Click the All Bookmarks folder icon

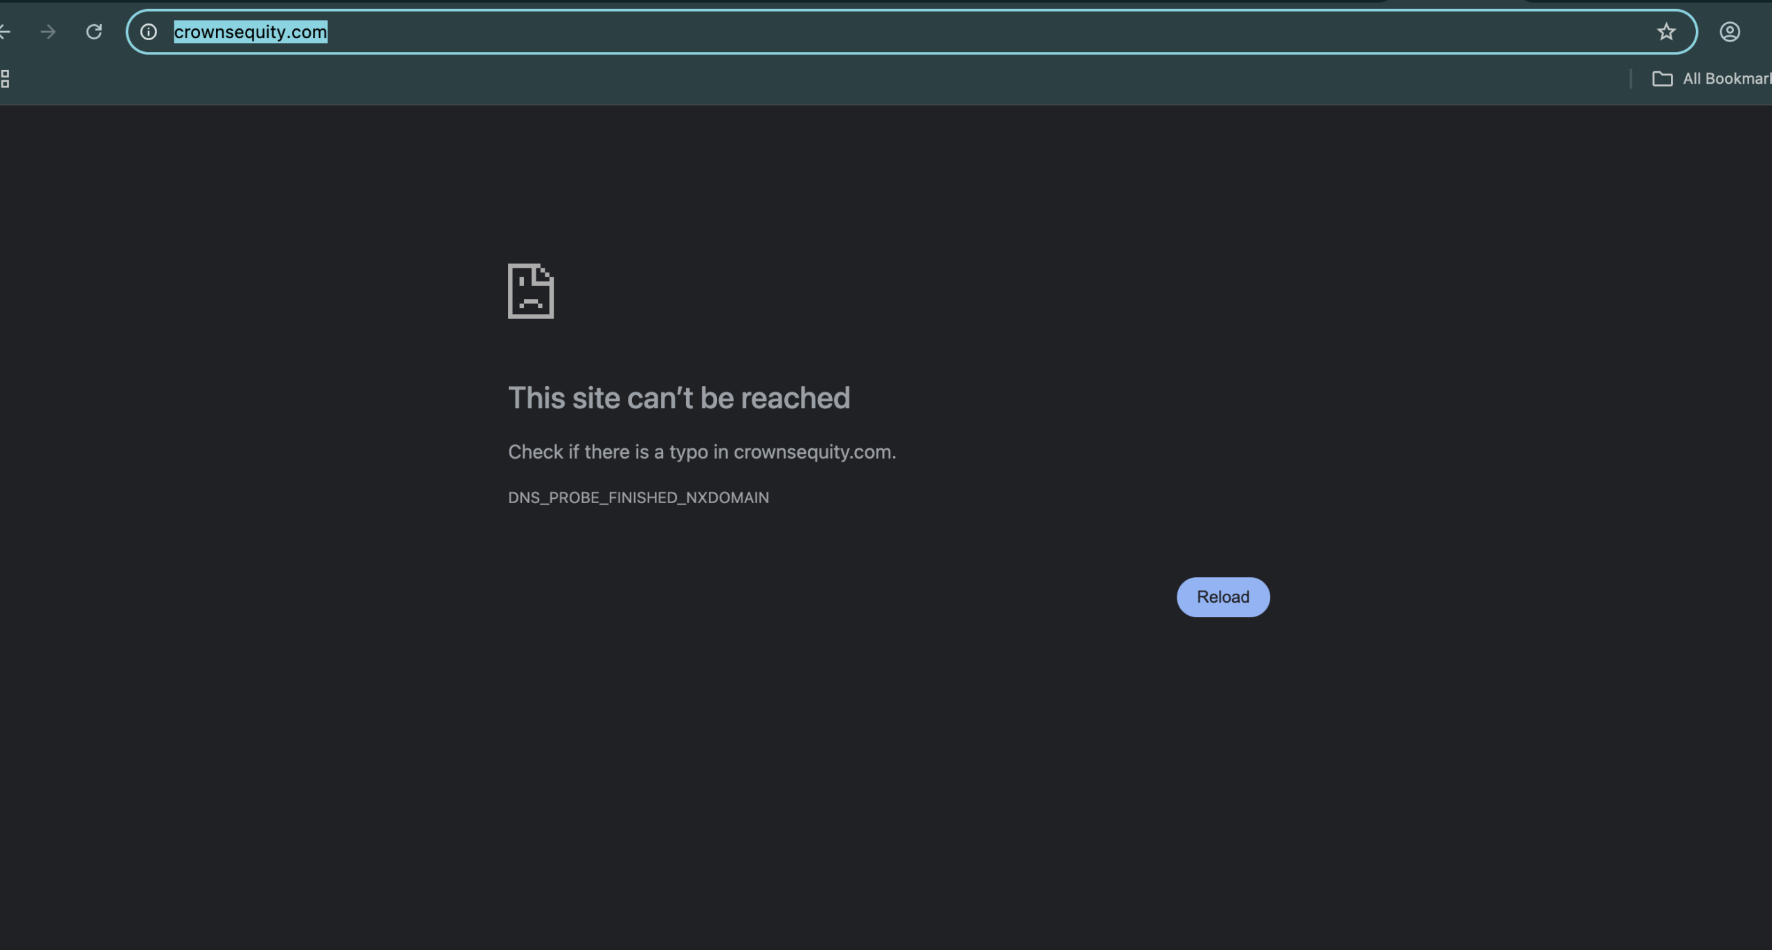click(1662, 79)
